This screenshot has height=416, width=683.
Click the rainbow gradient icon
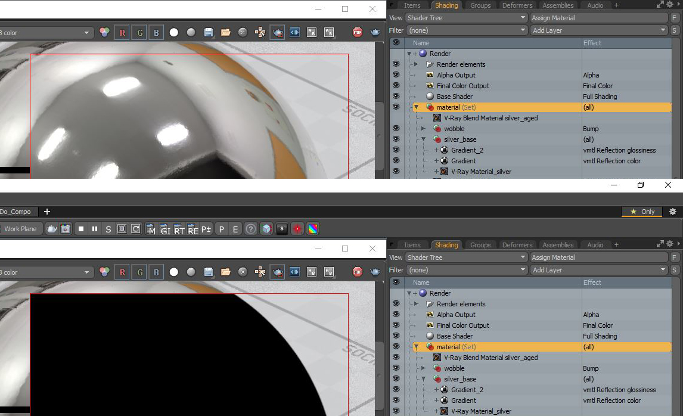point(313,229)
